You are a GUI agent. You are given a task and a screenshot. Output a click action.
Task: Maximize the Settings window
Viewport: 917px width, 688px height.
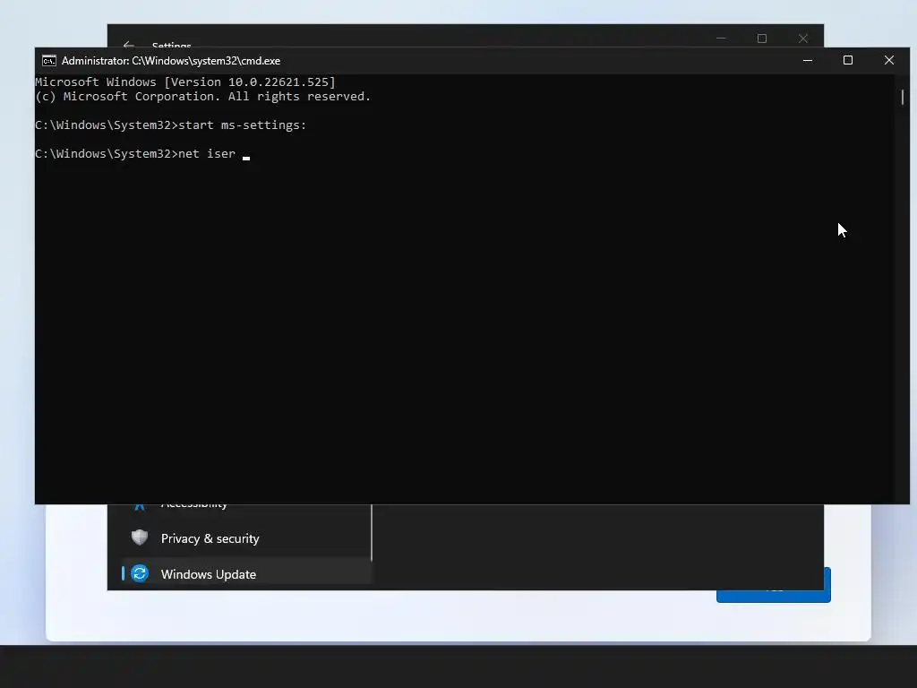(x=762, y=39)
